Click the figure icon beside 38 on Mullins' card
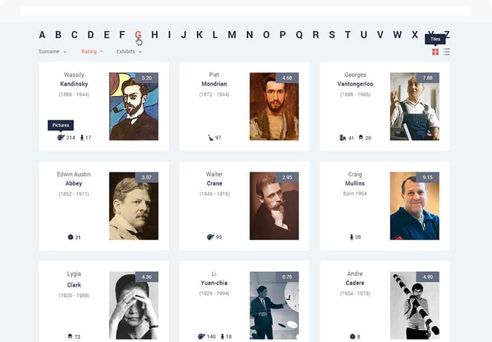492x342 pixels. (351, 237)
